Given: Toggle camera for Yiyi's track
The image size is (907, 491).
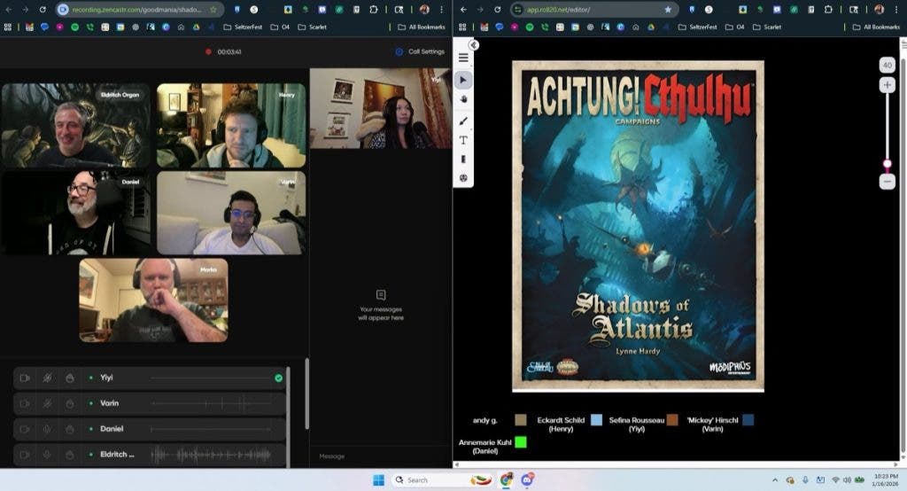Looking at the screenshot, I should (x=24, y=378).
